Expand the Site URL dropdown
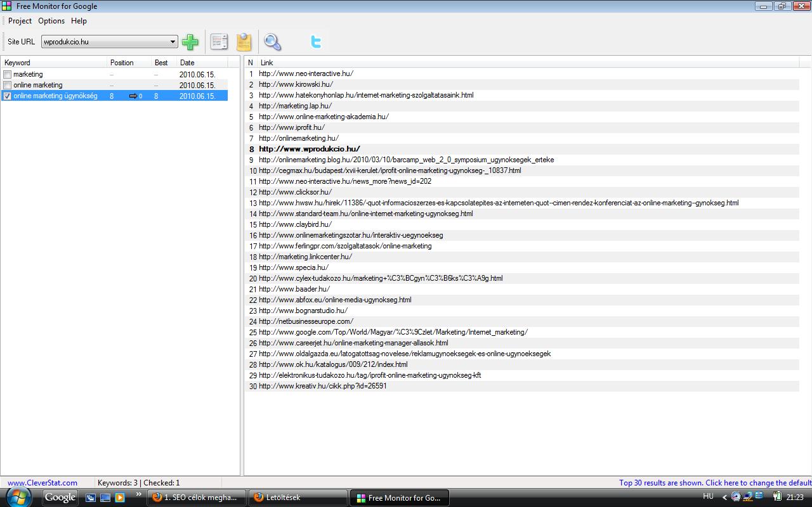The width and height of the screenshot is (812, 507). [x=173, y=42]
